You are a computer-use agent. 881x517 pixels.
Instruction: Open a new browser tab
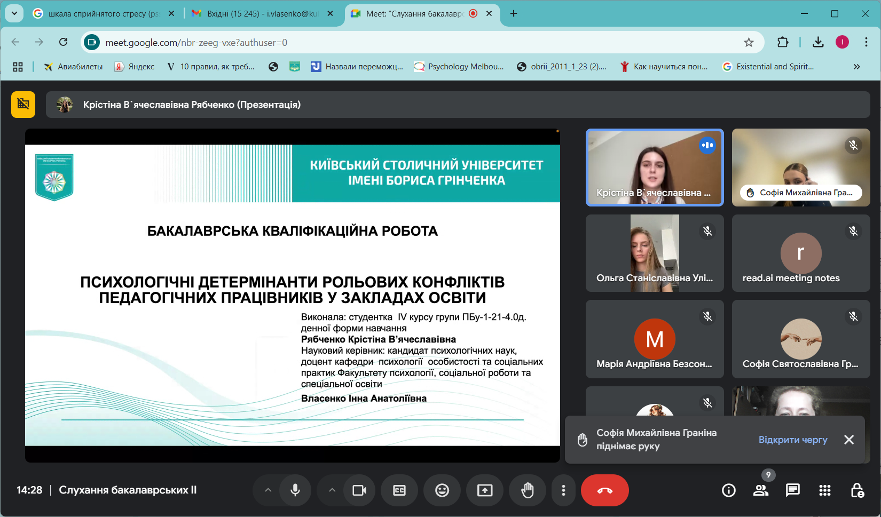(514, 13)
